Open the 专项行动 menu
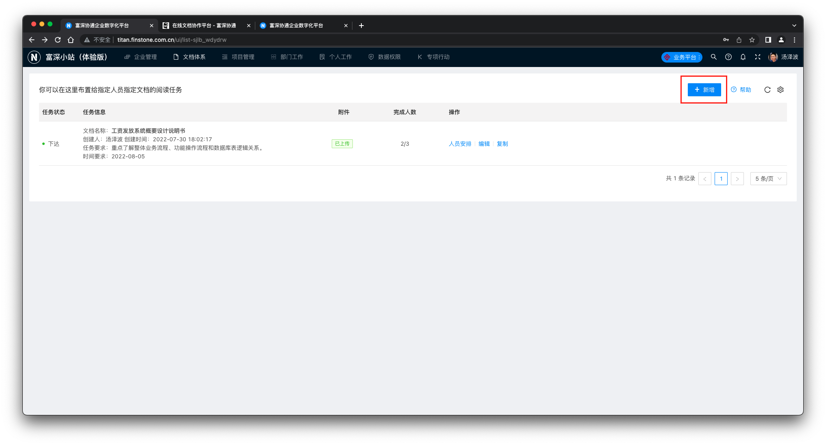 pyautogui.click(x=433, y=57)
